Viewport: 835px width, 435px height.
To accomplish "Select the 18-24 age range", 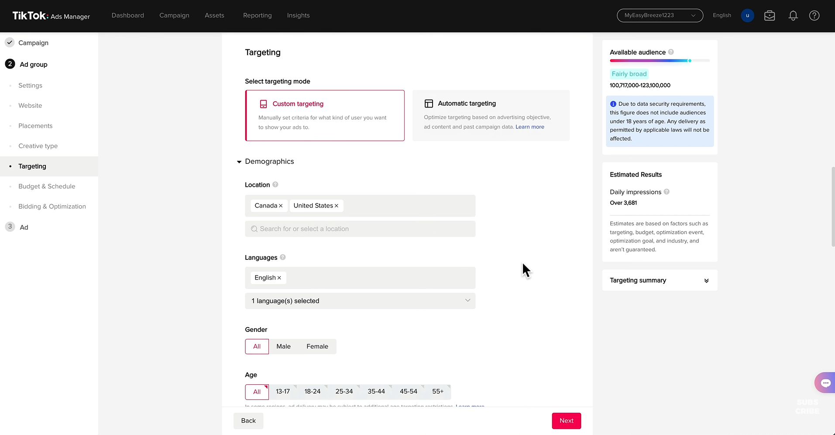I will (x=313, y=392).
